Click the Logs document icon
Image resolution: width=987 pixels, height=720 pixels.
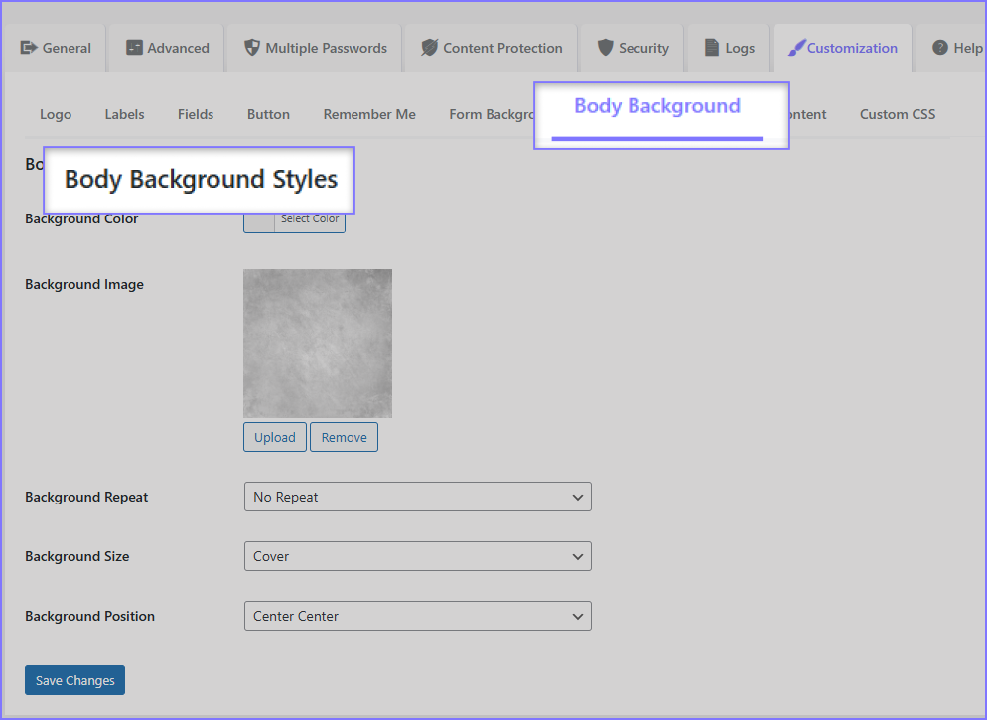point(712,48)
